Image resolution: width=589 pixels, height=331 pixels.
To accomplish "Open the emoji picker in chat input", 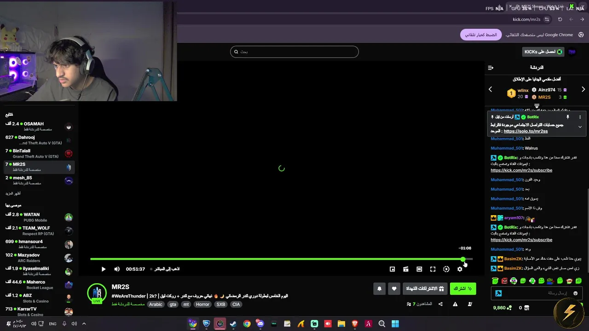I will 575,293.
